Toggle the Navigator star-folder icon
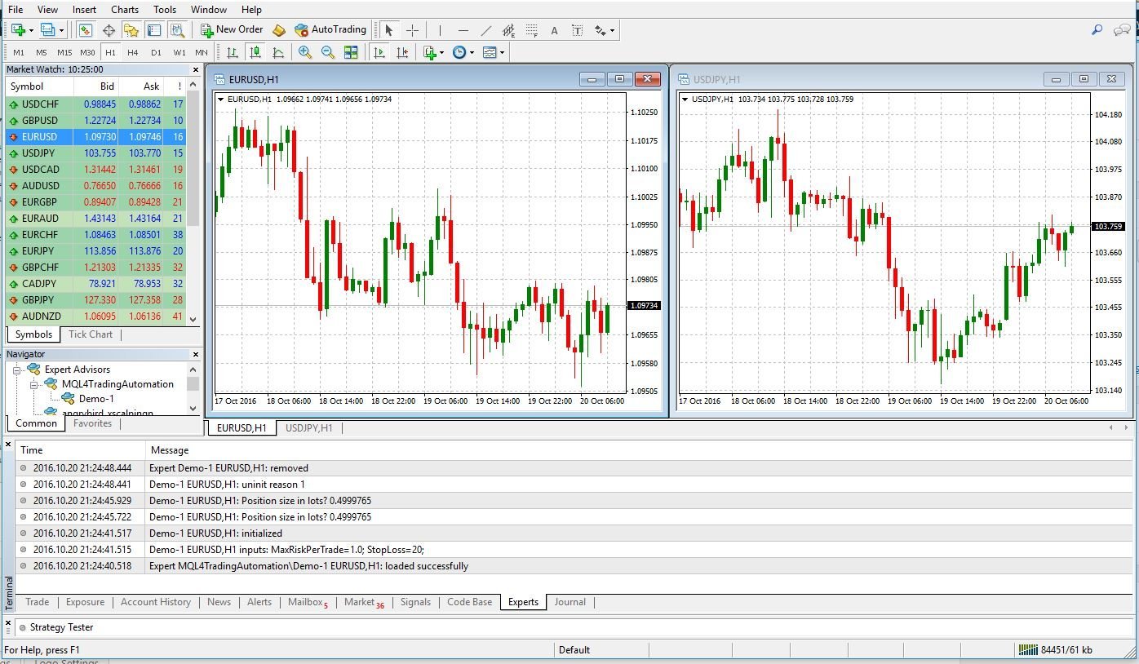The height and width of the screenshot is (664, 1139). [131, 30]
